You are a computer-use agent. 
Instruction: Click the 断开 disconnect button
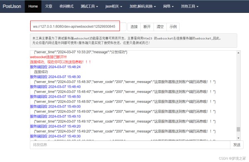click(x=147, y=27)
